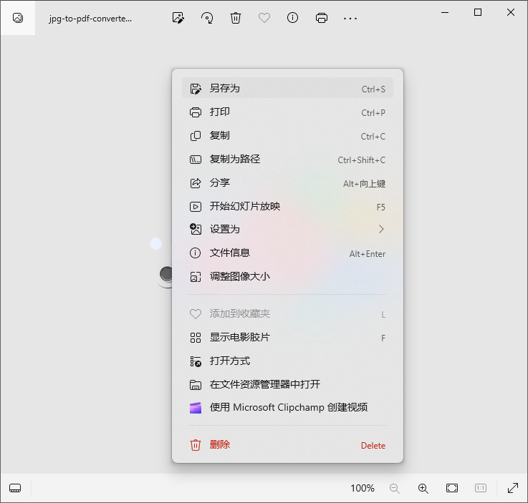Click the 1:1 actual size icon

(481, 488)
